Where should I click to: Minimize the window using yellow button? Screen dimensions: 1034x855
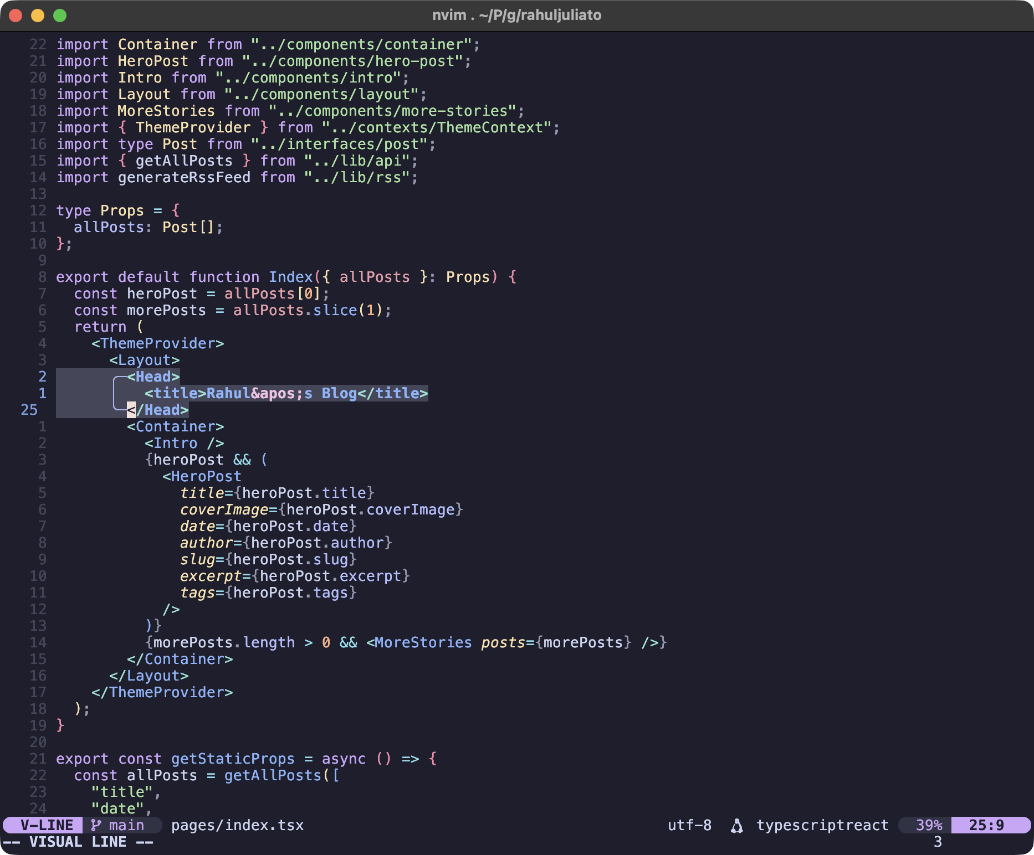pyautogui.click(x=38, y=16)
